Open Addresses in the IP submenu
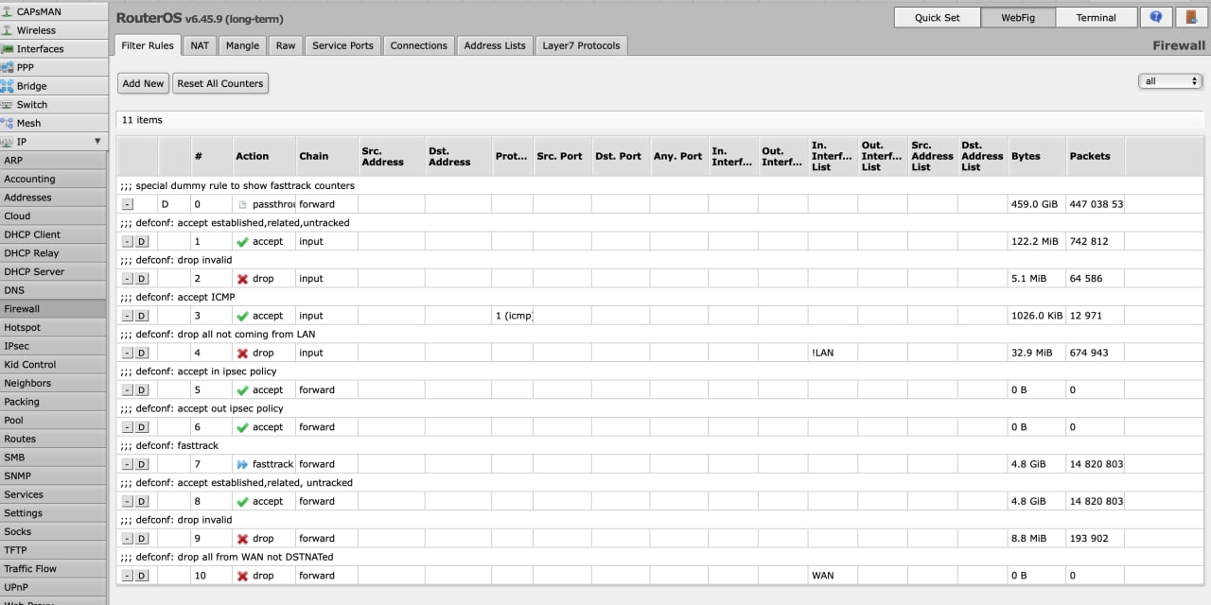Viewport: 1211px width, 605px height. tap(54, 198)
